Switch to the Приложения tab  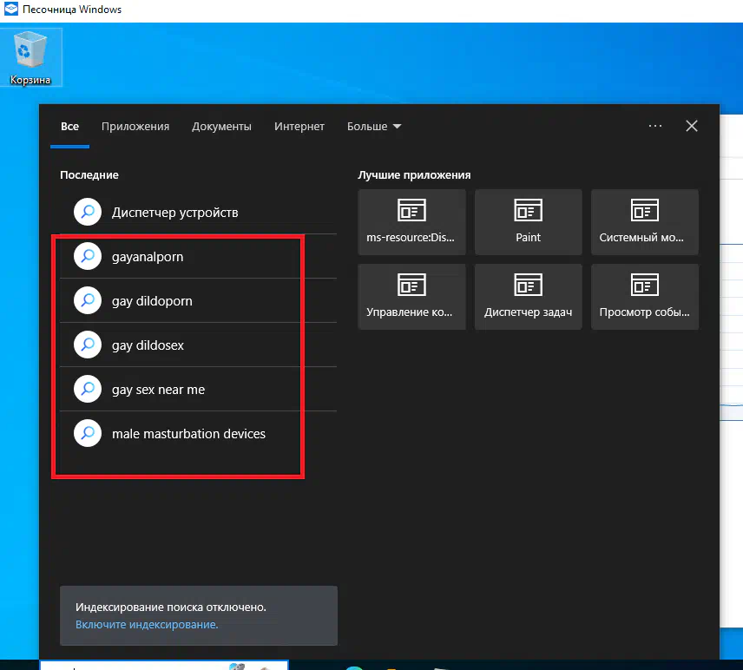click(x=135, y=127)
